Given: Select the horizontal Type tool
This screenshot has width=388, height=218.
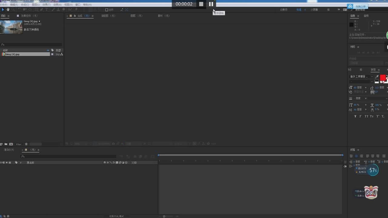Looking at the screenshot, I should click(47, 10).
